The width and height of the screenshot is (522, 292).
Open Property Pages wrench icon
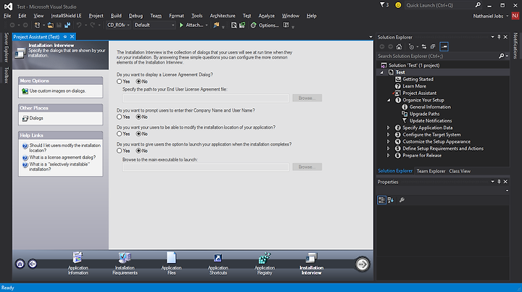[402, 200]
